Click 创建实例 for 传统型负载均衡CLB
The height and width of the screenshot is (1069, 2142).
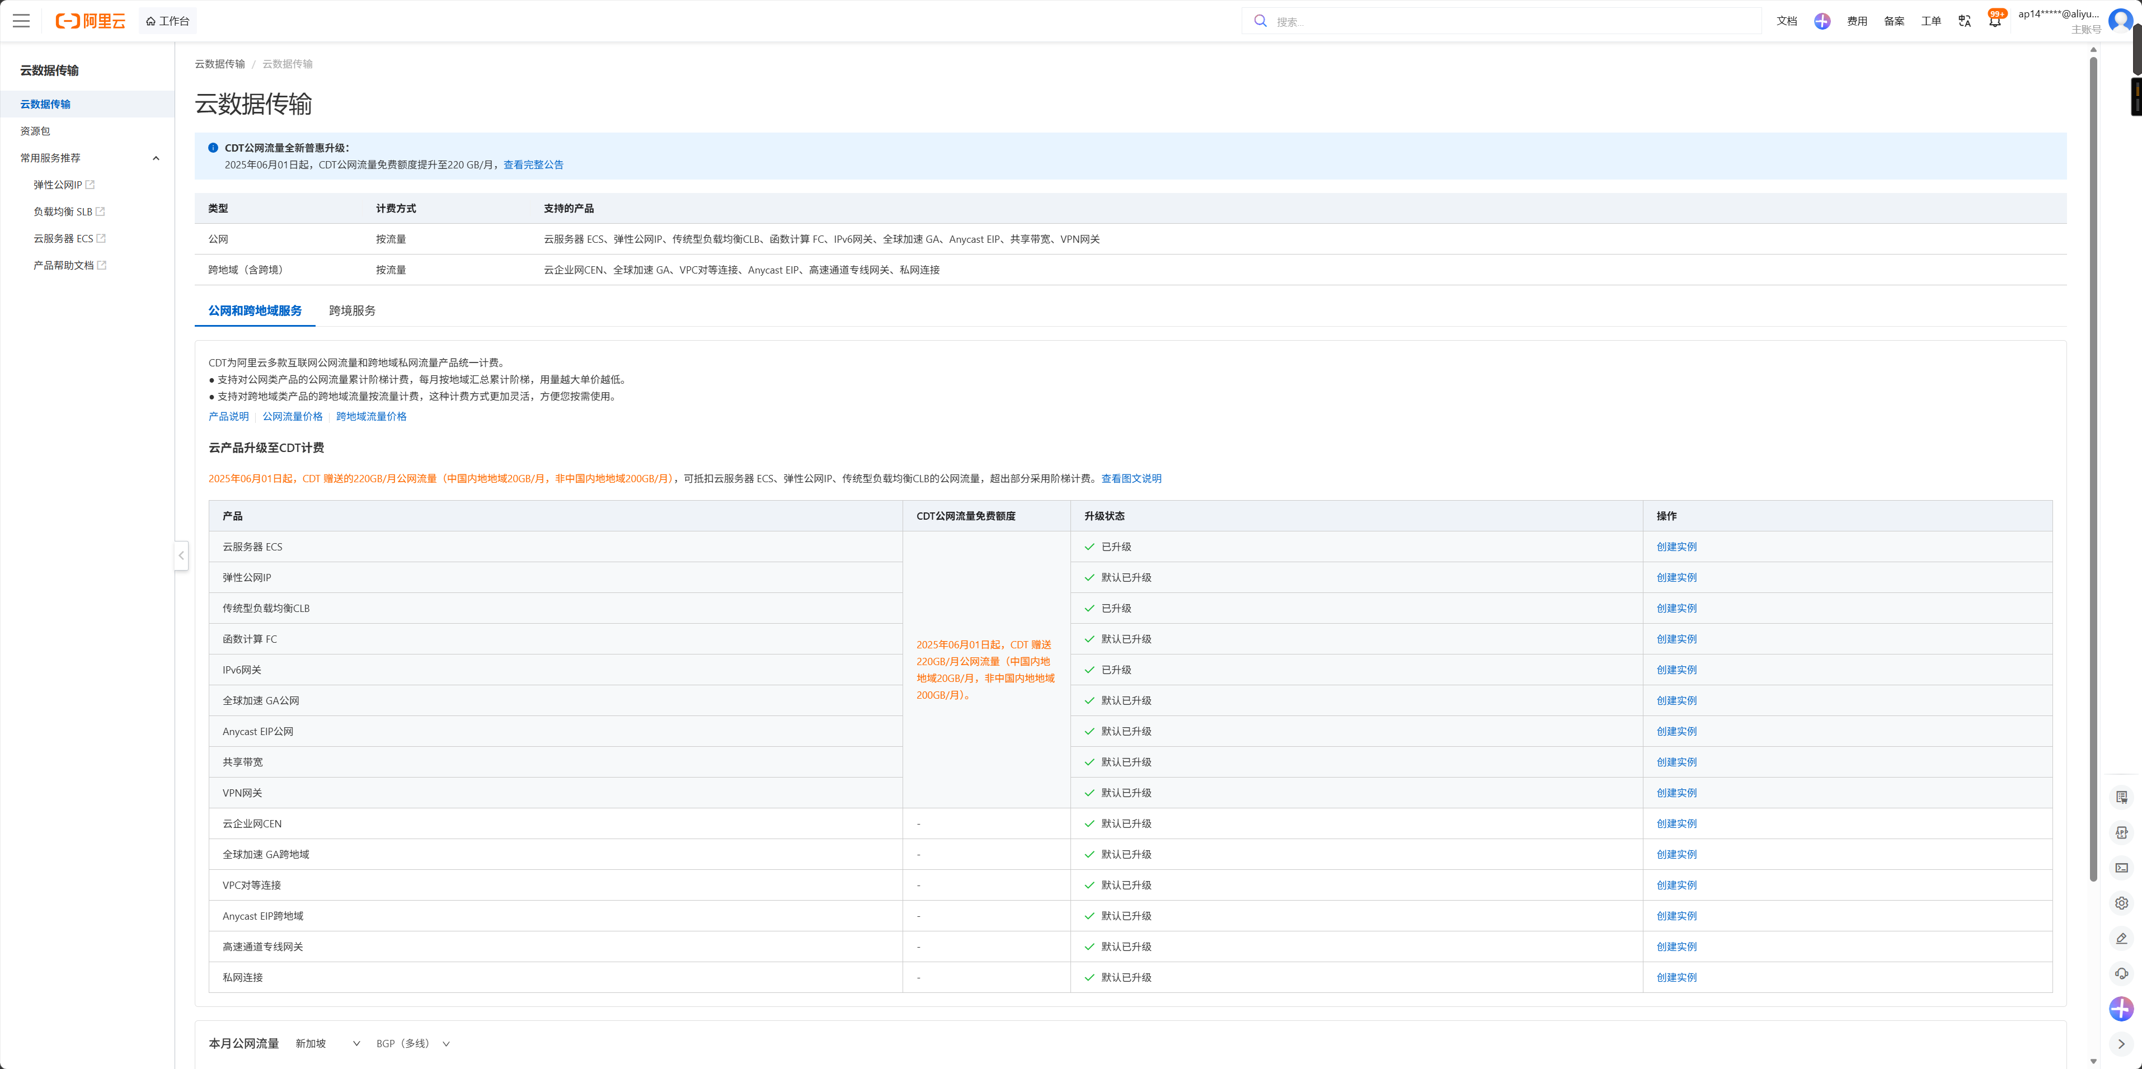coord(1676,609)
